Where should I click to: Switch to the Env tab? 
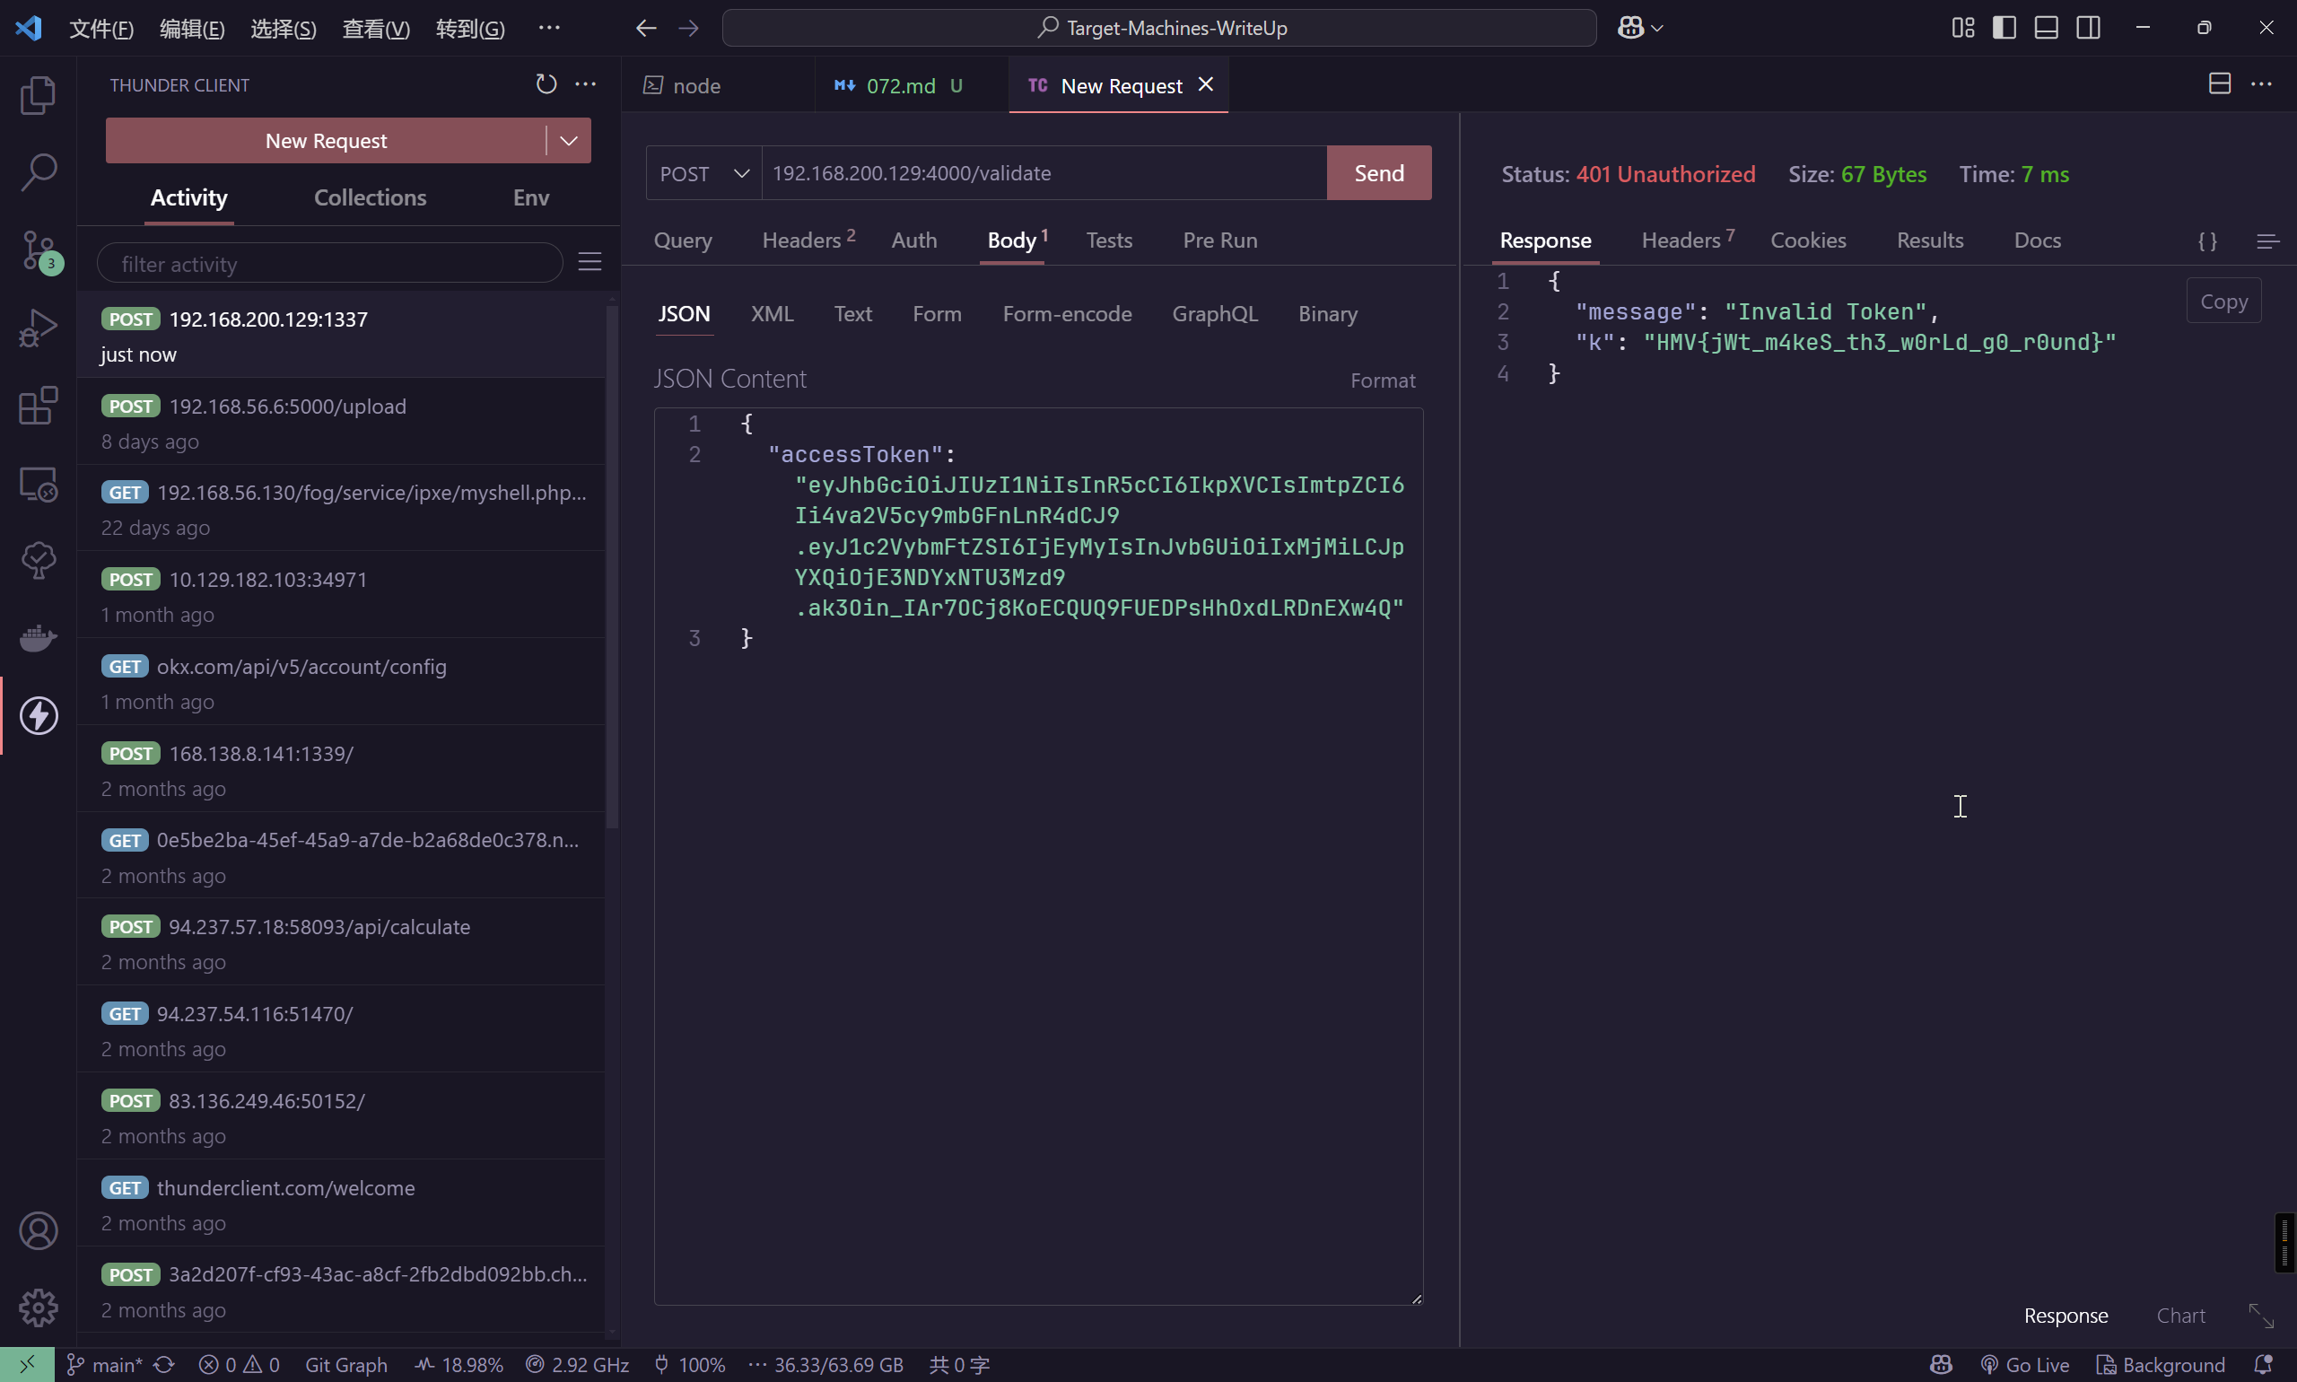point(530,197)
